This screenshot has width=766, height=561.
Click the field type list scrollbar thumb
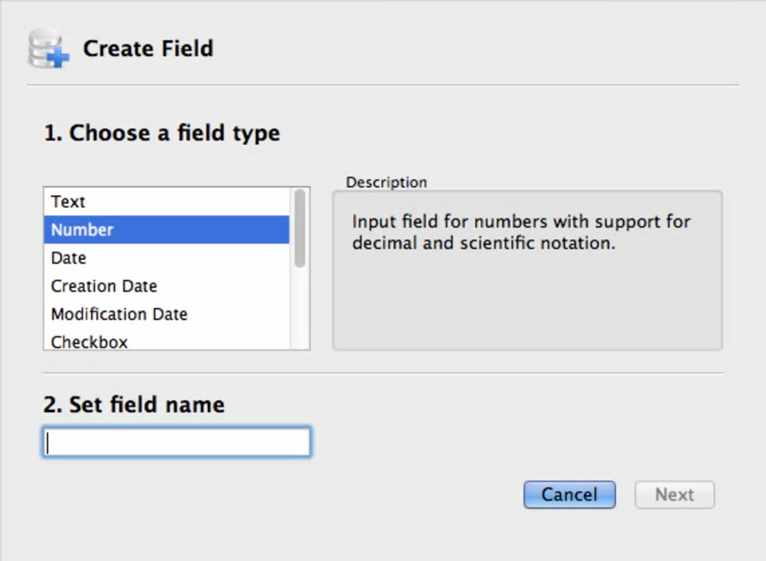pos(300,228)
